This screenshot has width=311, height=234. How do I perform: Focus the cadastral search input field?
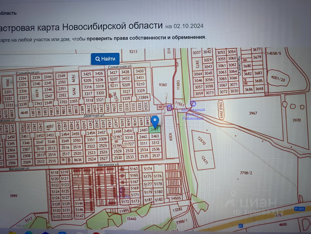pyautogui.click(x=45, y=59)
